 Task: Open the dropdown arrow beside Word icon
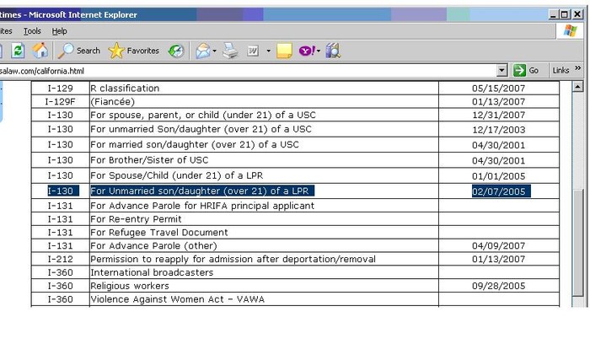(x=269, y=51)
